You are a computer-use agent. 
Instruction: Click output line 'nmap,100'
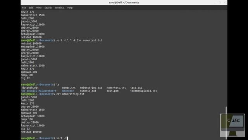click(x=27, y=75)
